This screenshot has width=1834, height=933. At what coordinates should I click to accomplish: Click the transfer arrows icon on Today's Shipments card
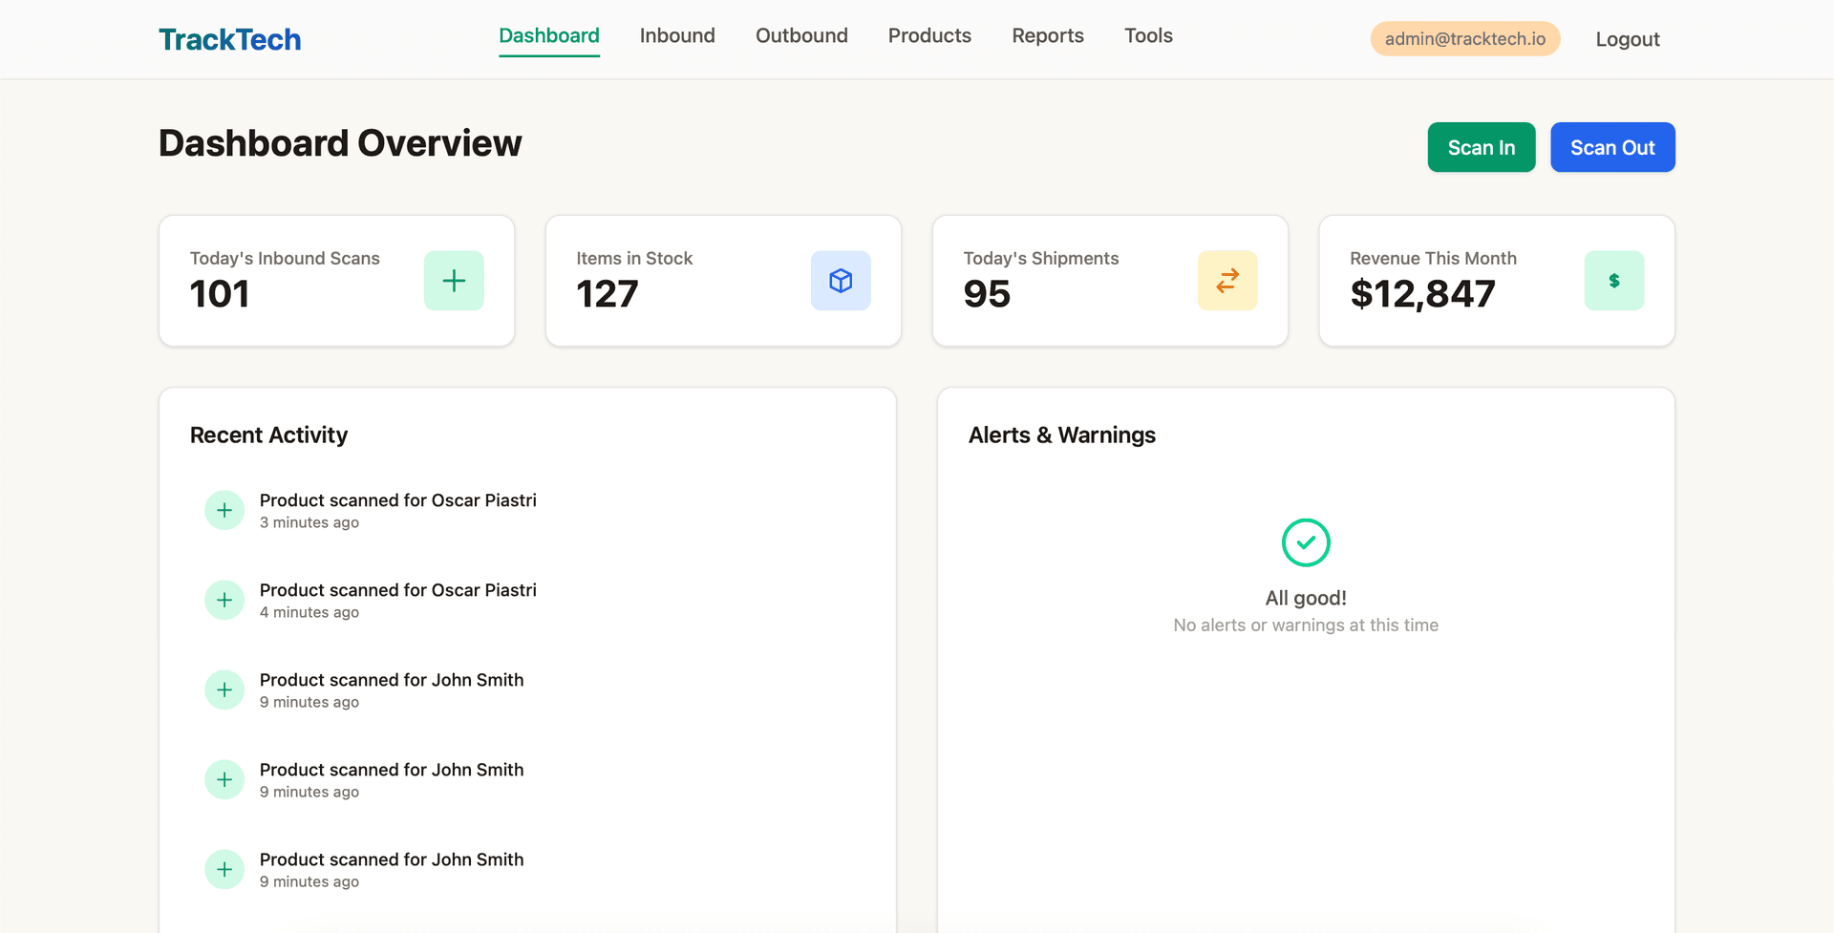[1226, 280]
